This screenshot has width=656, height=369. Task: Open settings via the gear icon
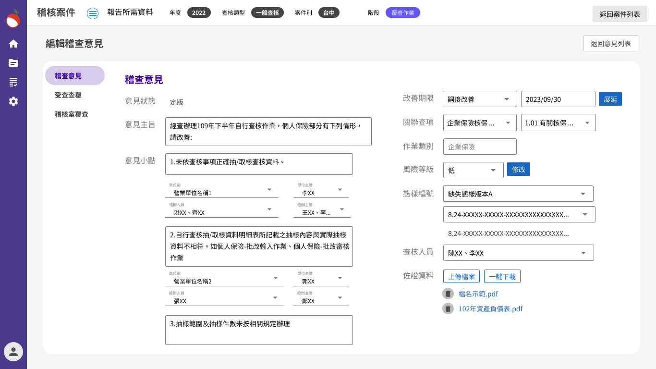pos(13,101)
